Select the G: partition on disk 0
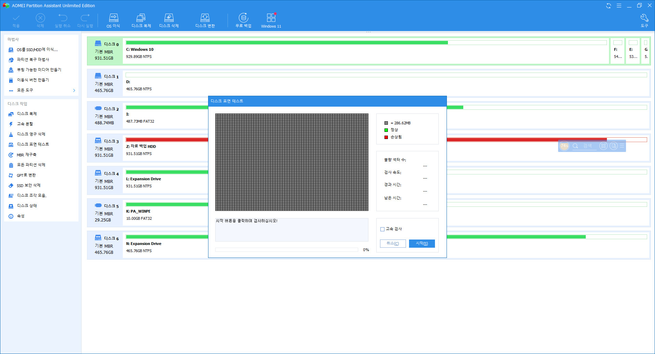 pyautogui.click(x=646, y=51)
